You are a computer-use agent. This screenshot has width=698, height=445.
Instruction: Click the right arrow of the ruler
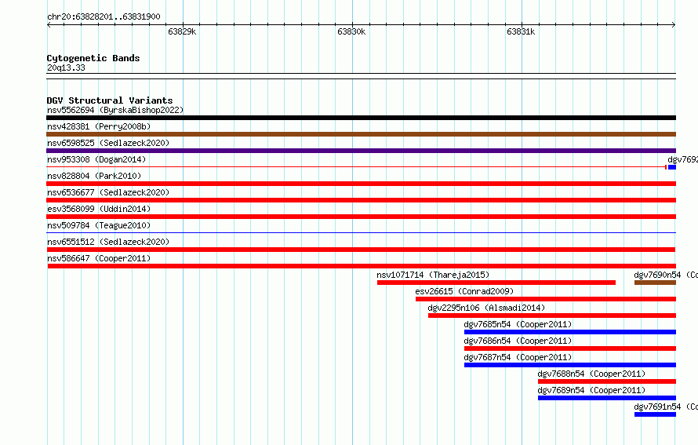tap(674, 24)
